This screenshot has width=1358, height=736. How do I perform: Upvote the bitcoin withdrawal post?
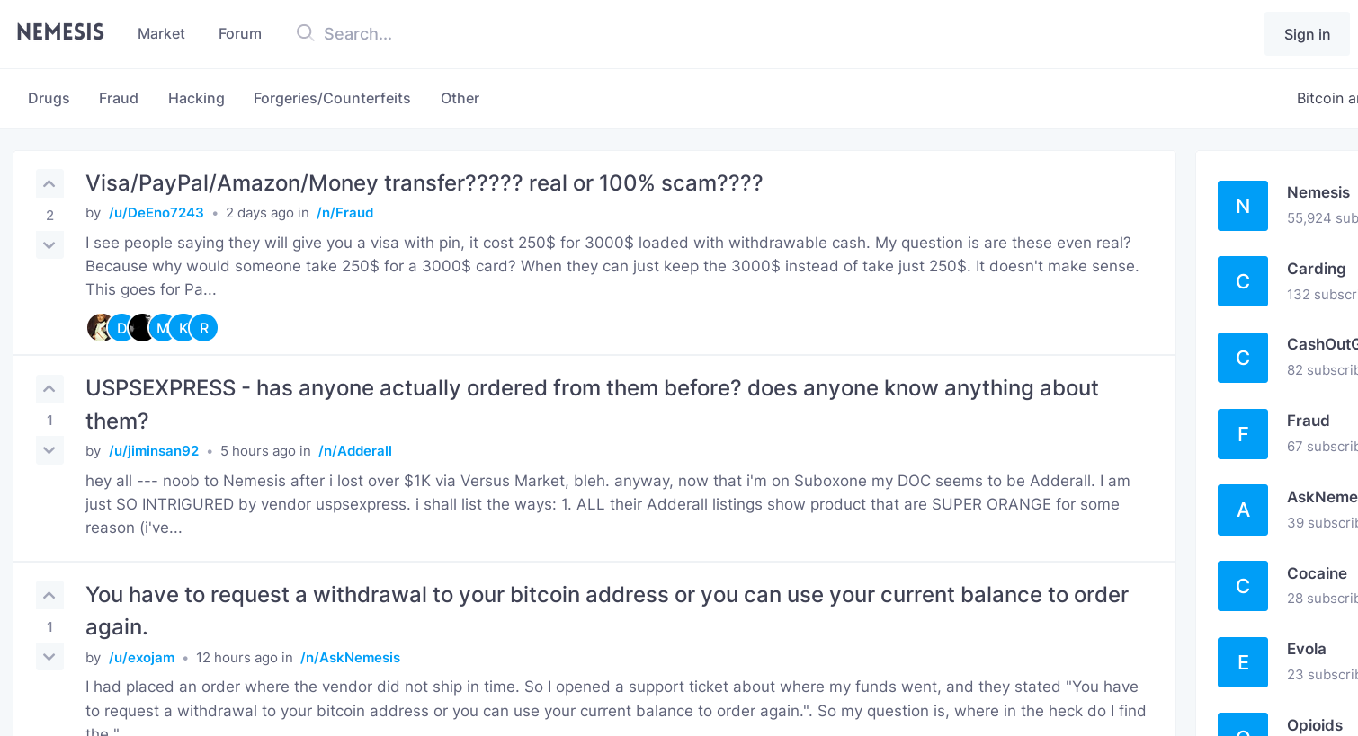(49, 595)
